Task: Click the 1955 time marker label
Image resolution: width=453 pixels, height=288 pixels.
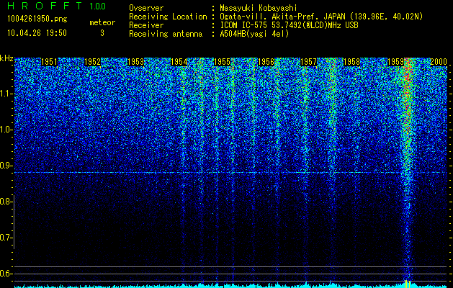Action: coord(223,61)
